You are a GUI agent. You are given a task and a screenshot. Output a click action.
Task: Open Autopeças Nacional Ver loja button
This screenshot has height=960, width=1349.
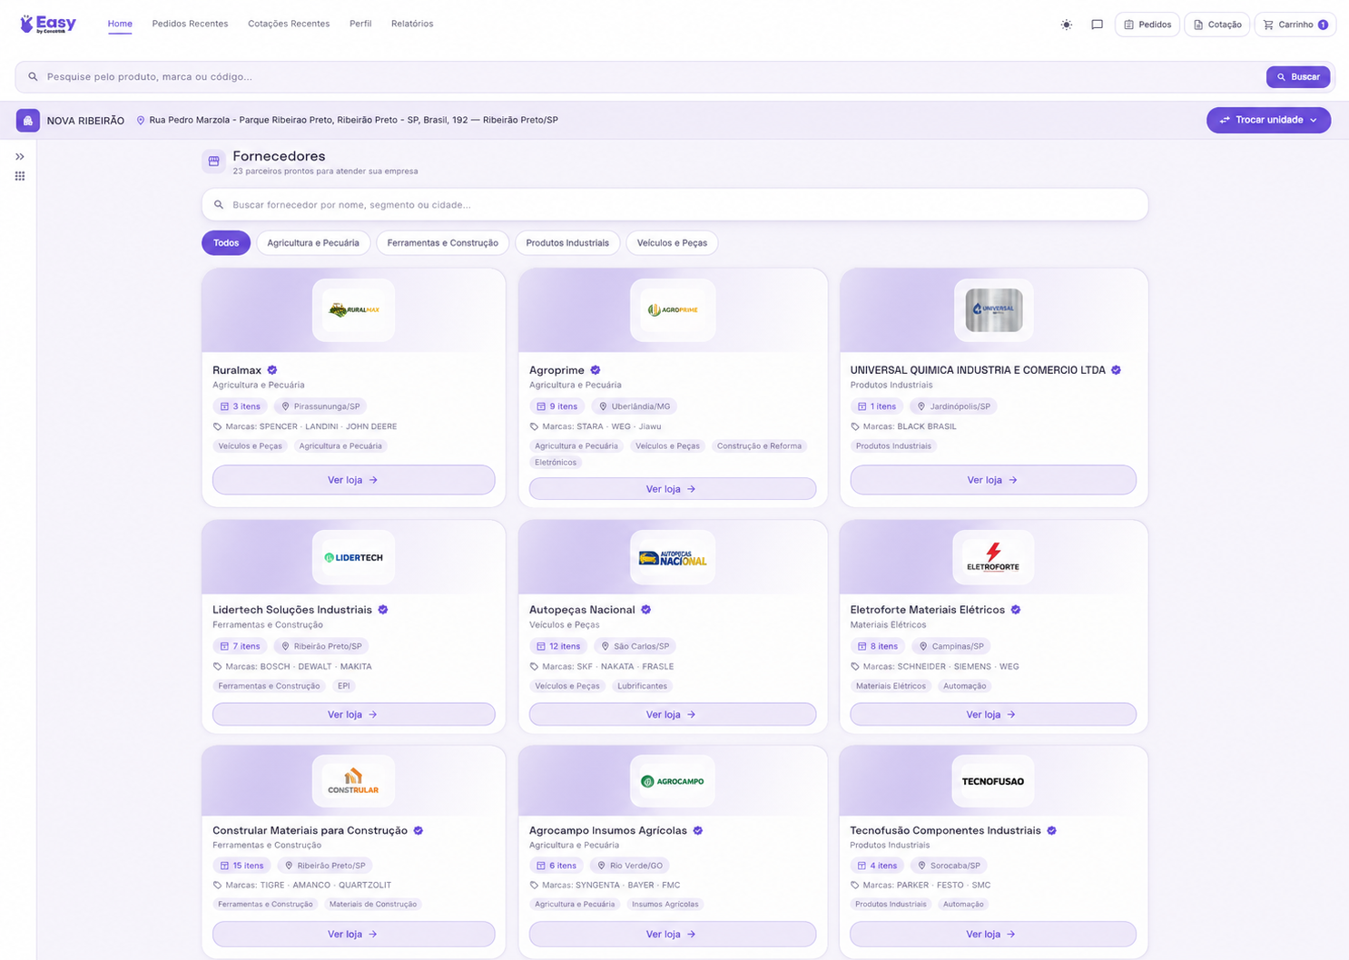(672, 714)
